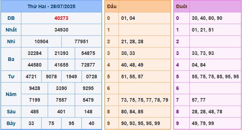
Task: Select fifth prize number 7557
Action: click(x=61, y=100)
